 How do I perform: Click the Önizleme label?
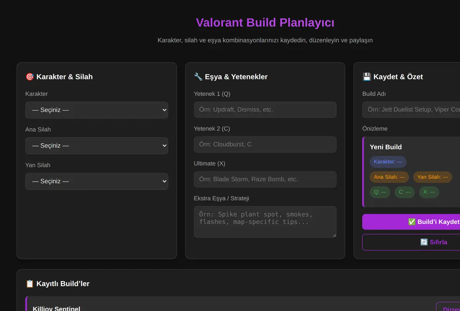(375, 129)
